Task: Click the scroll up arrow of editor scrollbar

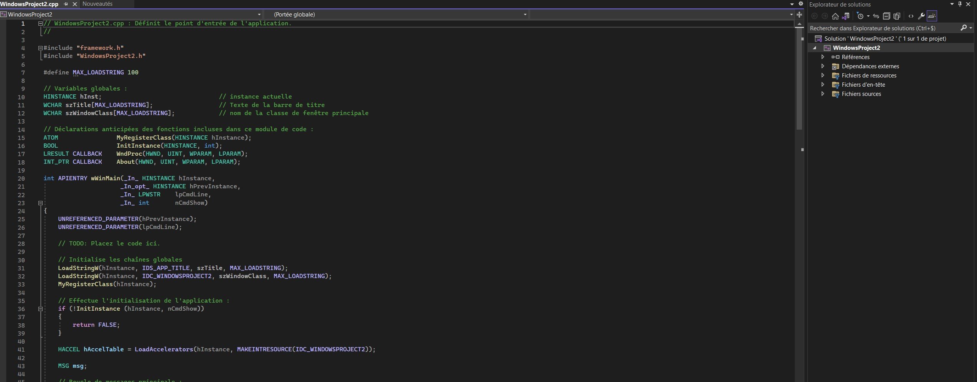Action: (799, 24)
